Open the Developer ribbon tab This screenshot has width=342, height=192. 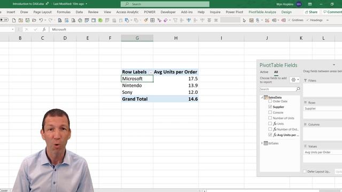point(168,12)
